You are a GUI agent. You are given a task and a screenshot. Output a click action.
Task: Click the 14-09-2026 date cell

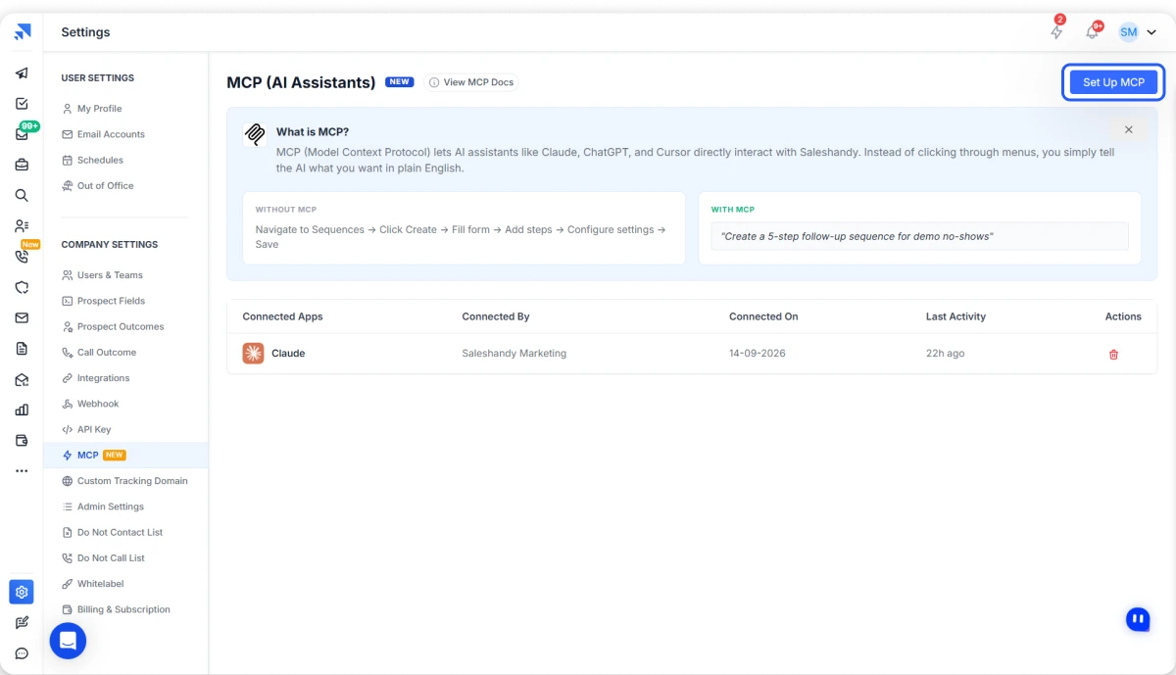pyautogui.click(x=757, y=354)
